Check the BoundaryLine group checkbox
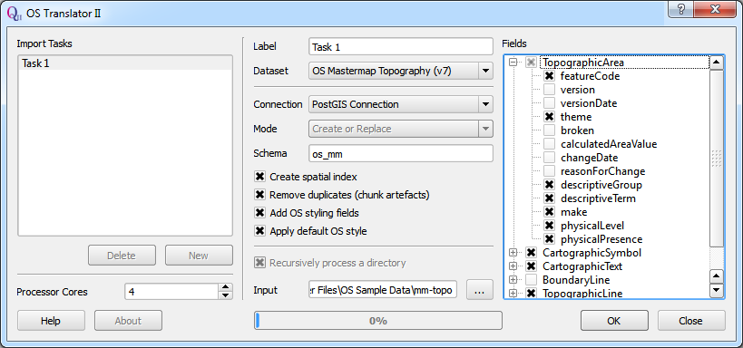This screenshot has width=743, height=348. click(532, 280)
